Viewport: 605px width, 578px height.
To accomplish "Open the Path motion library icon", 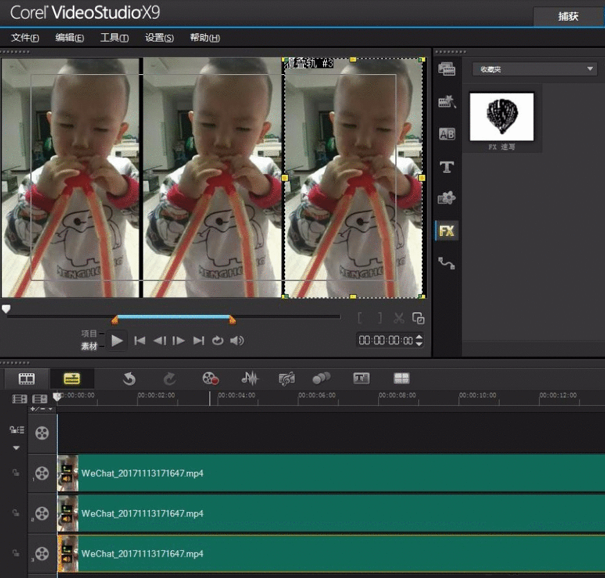I will [x=447, y=263].
